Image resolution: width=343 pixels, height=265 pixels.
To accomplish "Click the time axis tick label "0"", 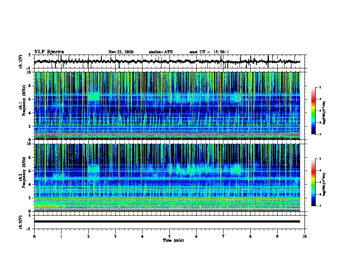I will click(x=34, y=236).
